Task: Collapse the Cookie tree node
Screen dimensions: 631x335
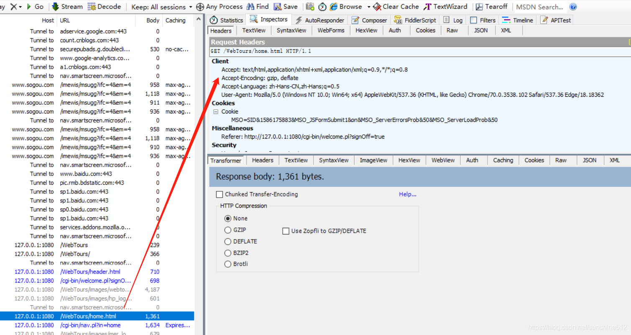Action: 216,111
